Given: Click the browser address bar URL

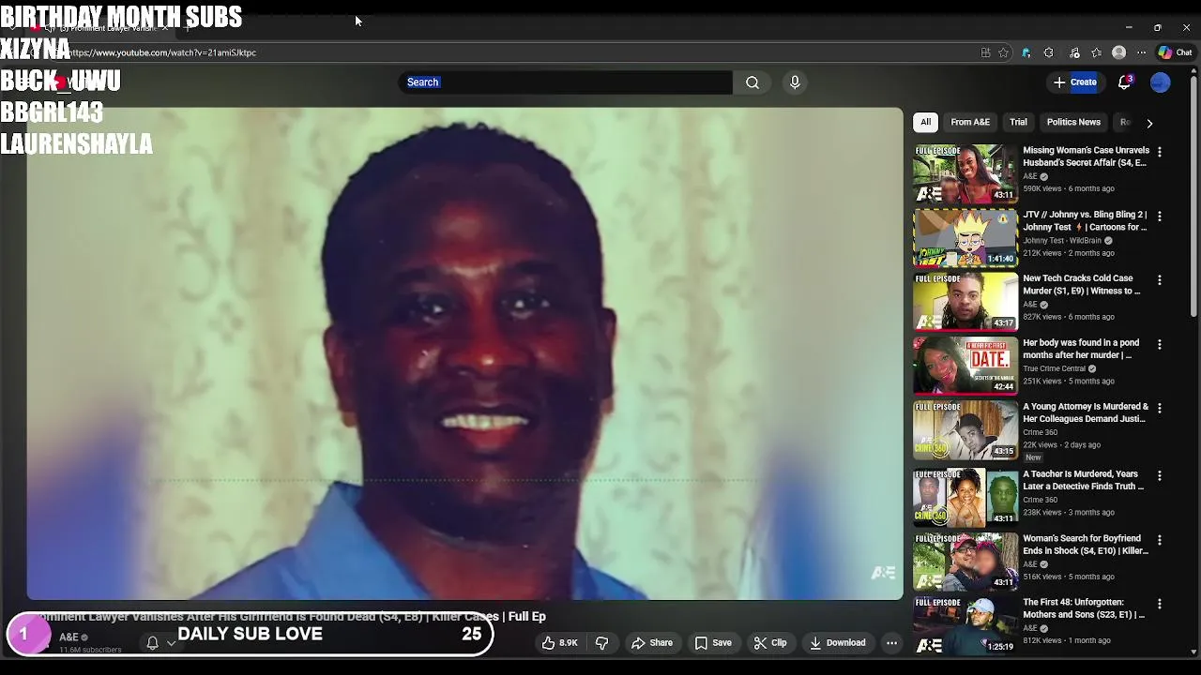Looking at the screenshot, I should [x=161, y=52].
